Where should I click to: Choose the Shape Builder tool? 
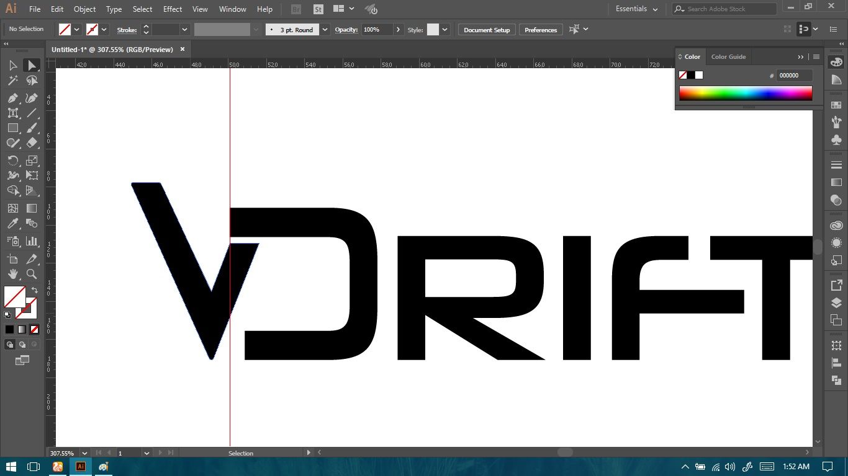[12, 190]
